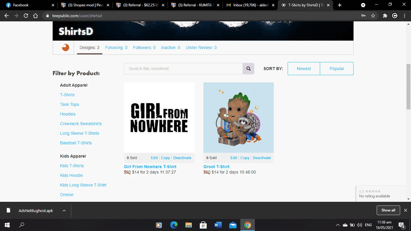Click the ShirtsD storefront avatar icon
Screen dimensions: 411x231
coord(65,48)
